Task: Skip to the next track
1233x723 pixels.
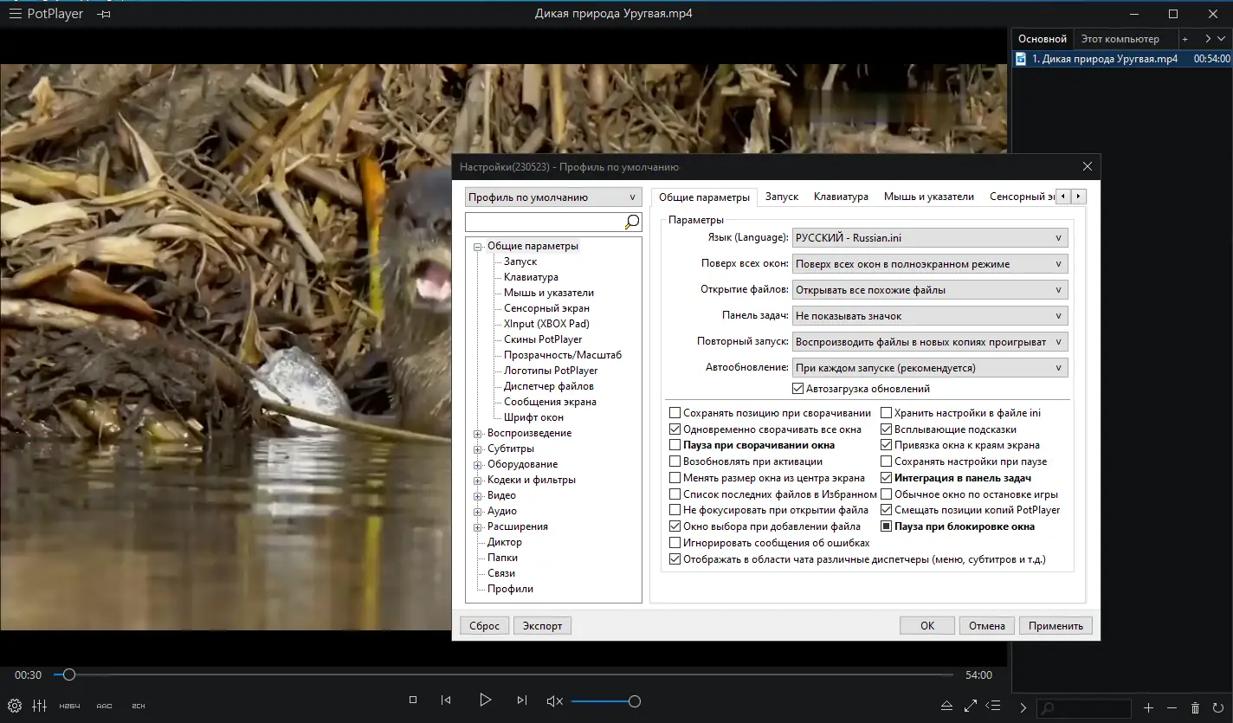Action: pos(521,700)
